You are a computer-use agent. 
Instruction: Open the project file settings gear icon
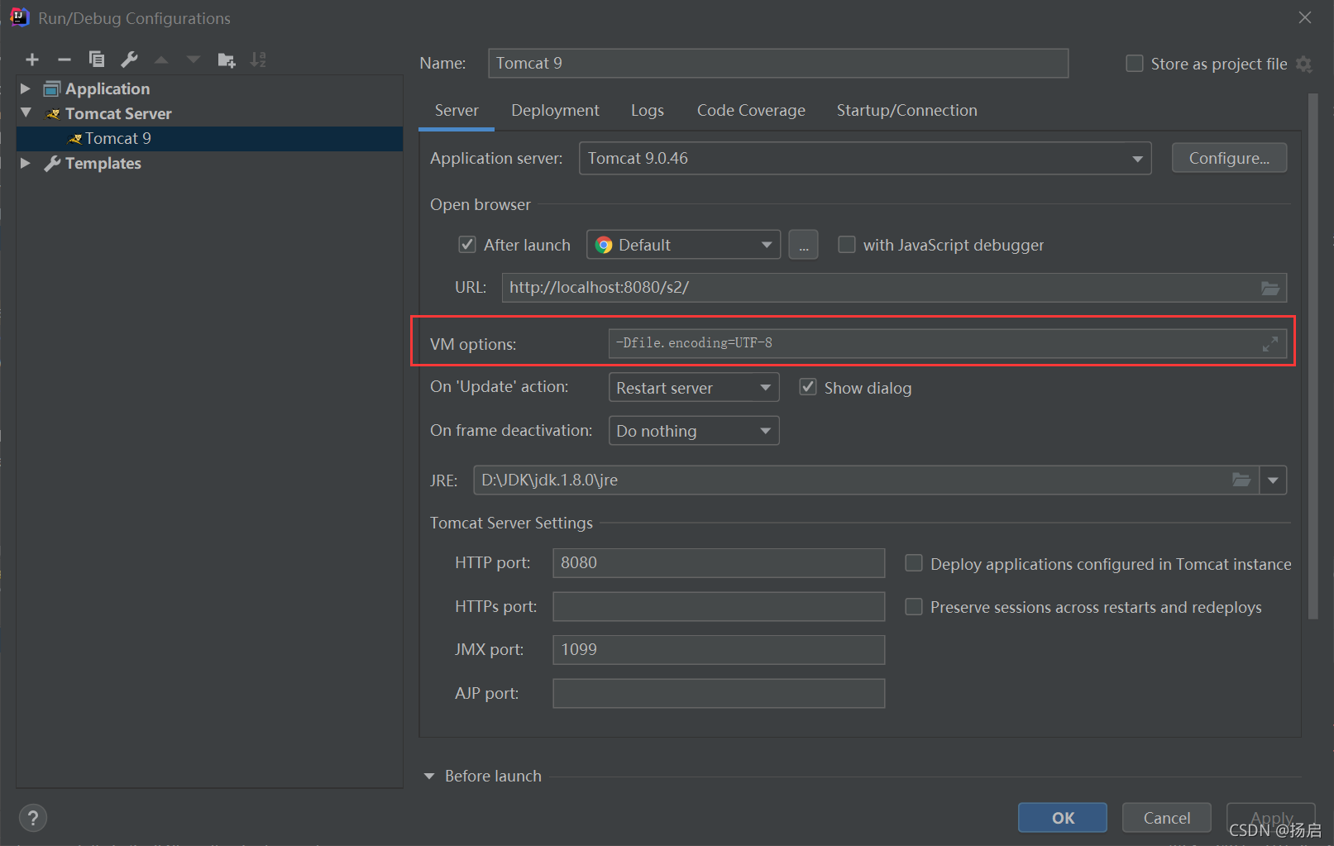coord(1304,64)
